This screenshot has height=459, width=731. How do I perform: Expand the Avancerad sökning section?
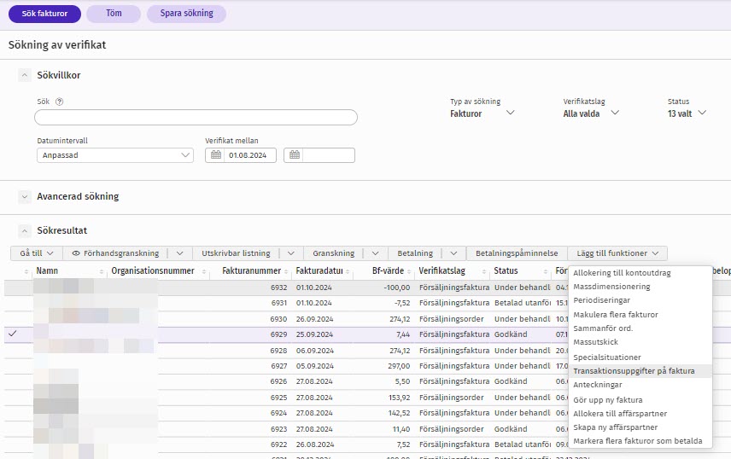tap(24, 196)
